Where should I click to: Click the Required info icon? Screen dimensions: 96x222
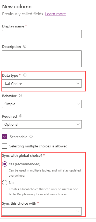pyautogui.click(x=21, y=116)
